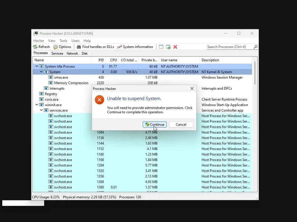Sort by the CPU column header
The image size is (297, 222).
tap(112, 60)
